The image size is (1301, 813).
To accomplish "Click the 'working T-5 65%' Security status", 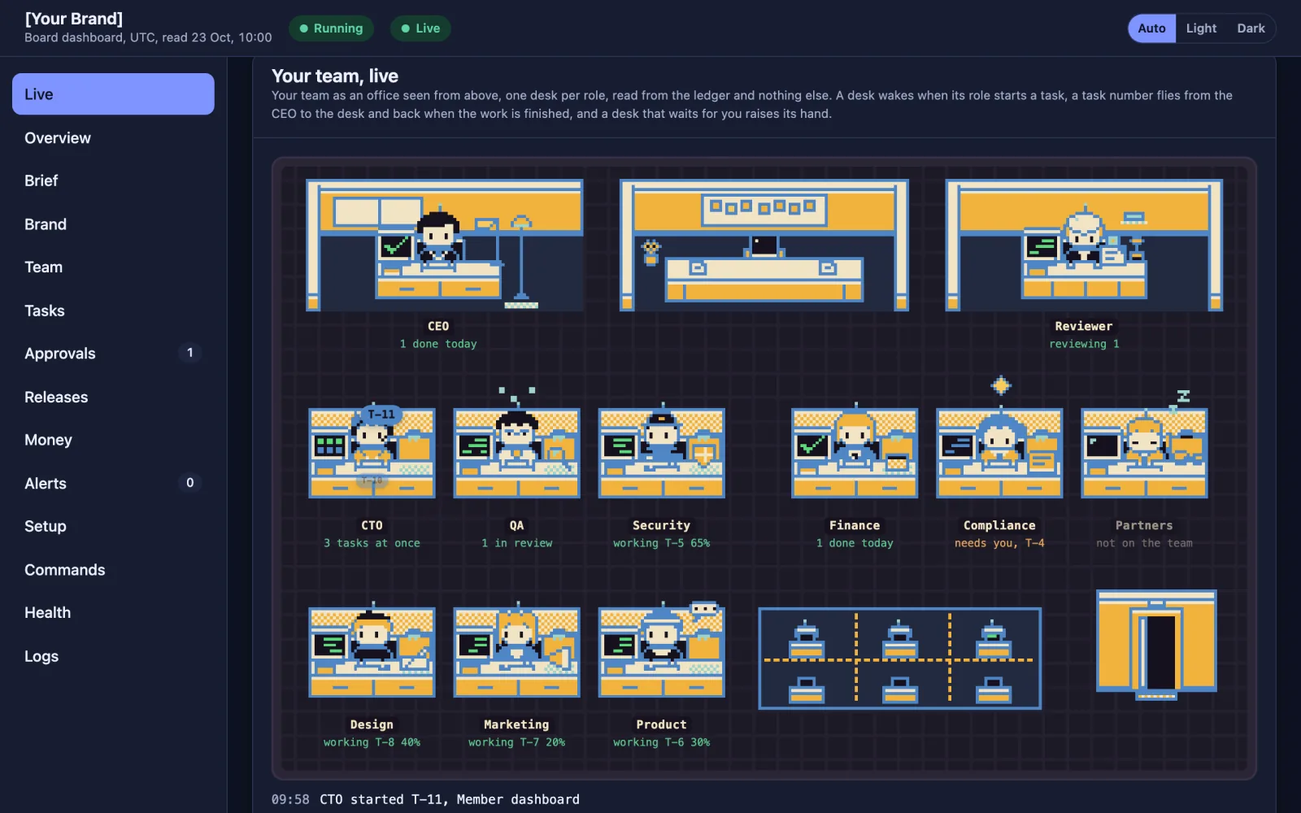I will coord(661,543).
